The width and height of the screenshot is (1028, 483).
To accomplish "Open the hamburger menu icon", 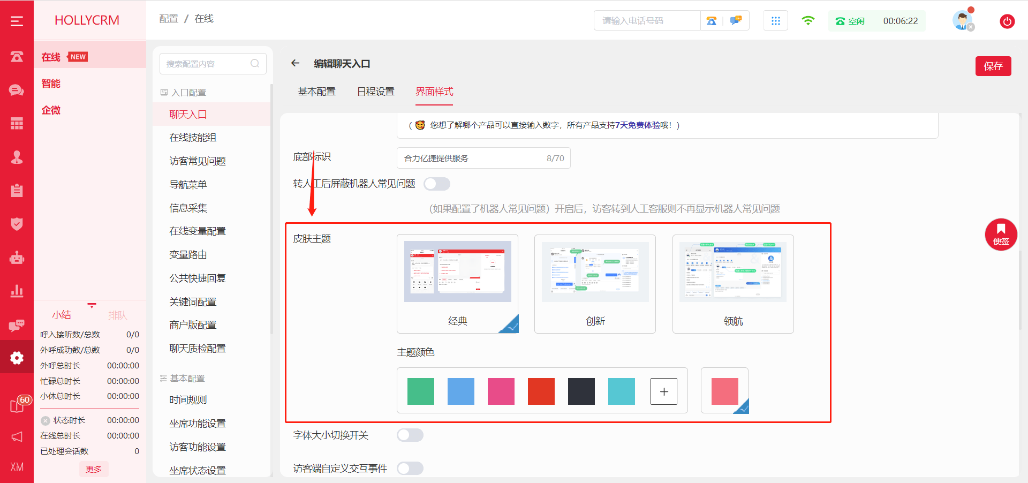I will [x=17, y=21].
